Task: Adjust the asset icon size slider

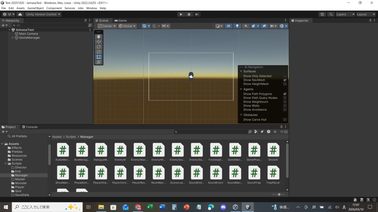Action: coord(279,194)
